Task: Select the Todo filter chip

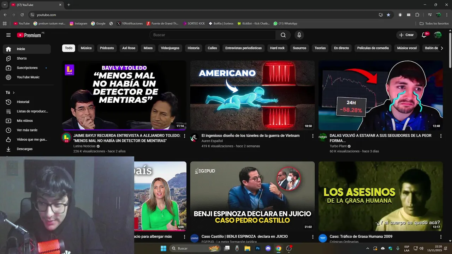Action: [69, 48]
